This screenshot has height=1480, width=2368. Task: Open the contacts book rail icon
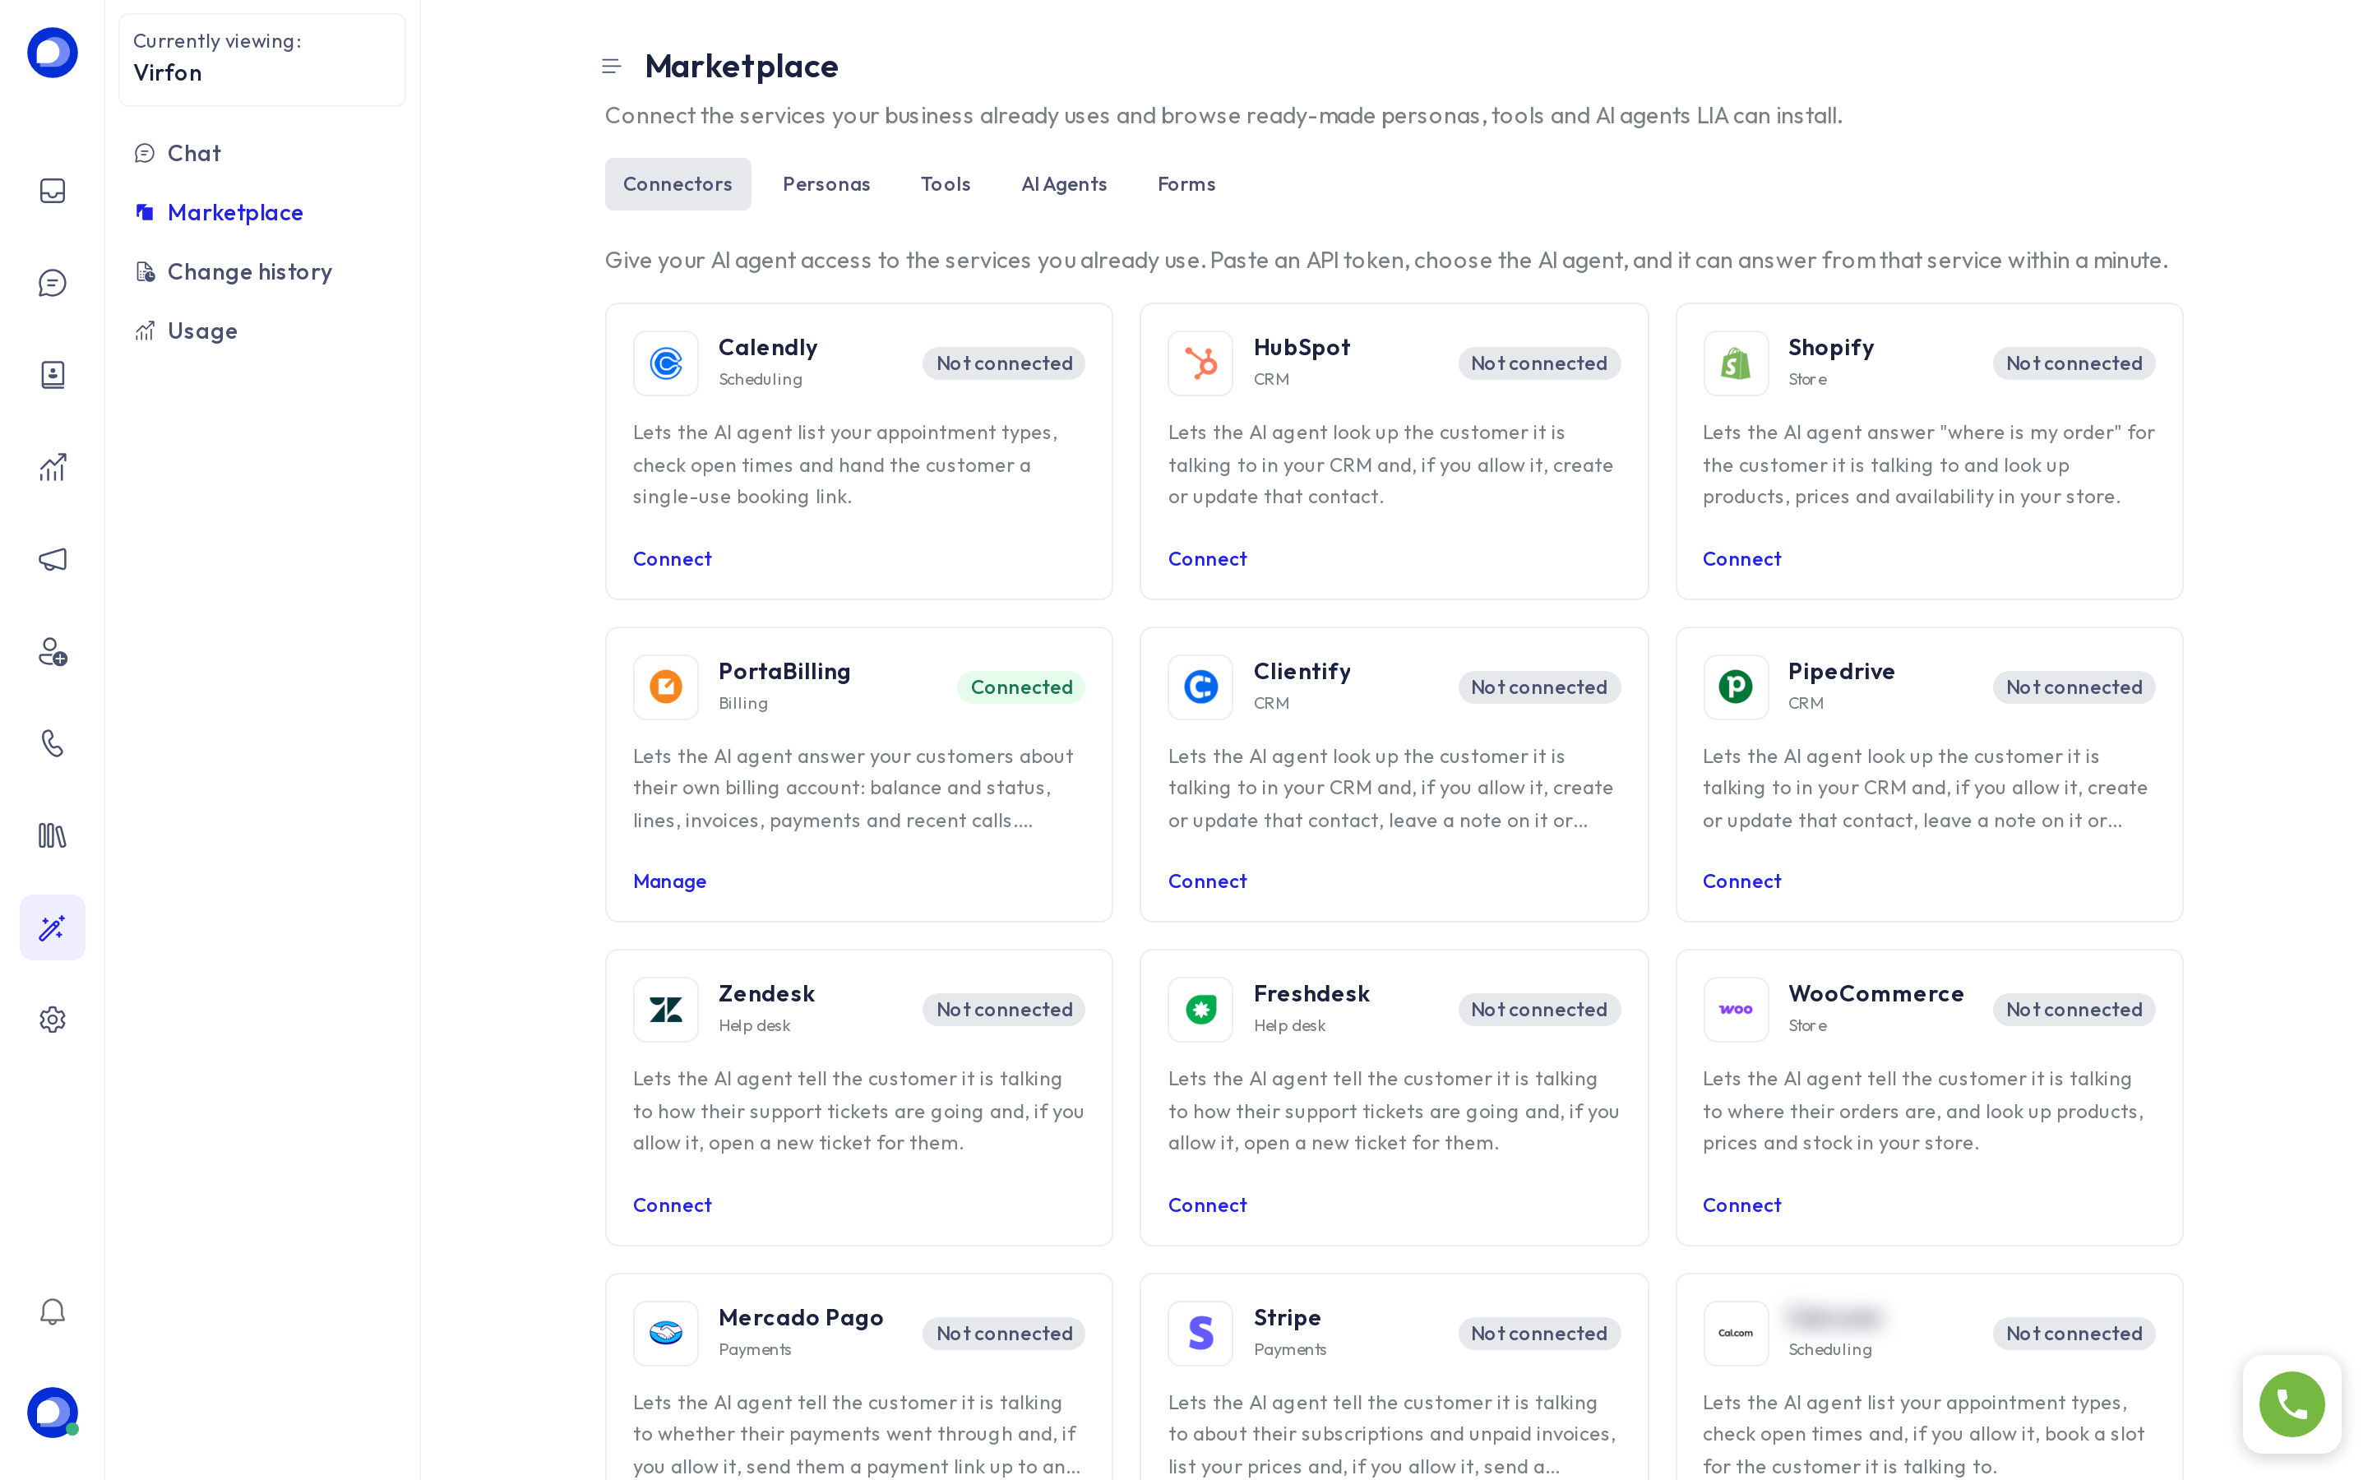coord(52,375)
